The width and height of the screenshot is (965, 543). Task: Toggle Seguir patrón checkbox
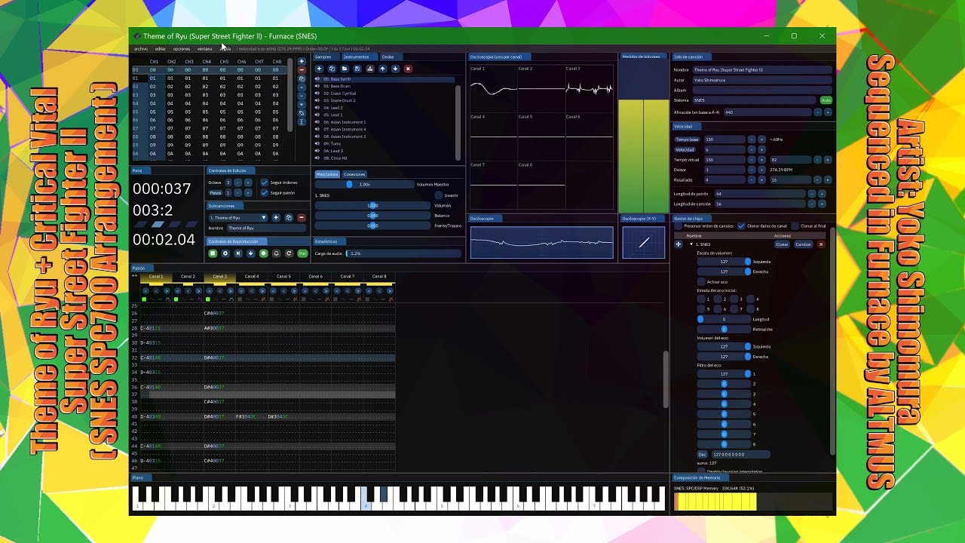coord(265,193)
